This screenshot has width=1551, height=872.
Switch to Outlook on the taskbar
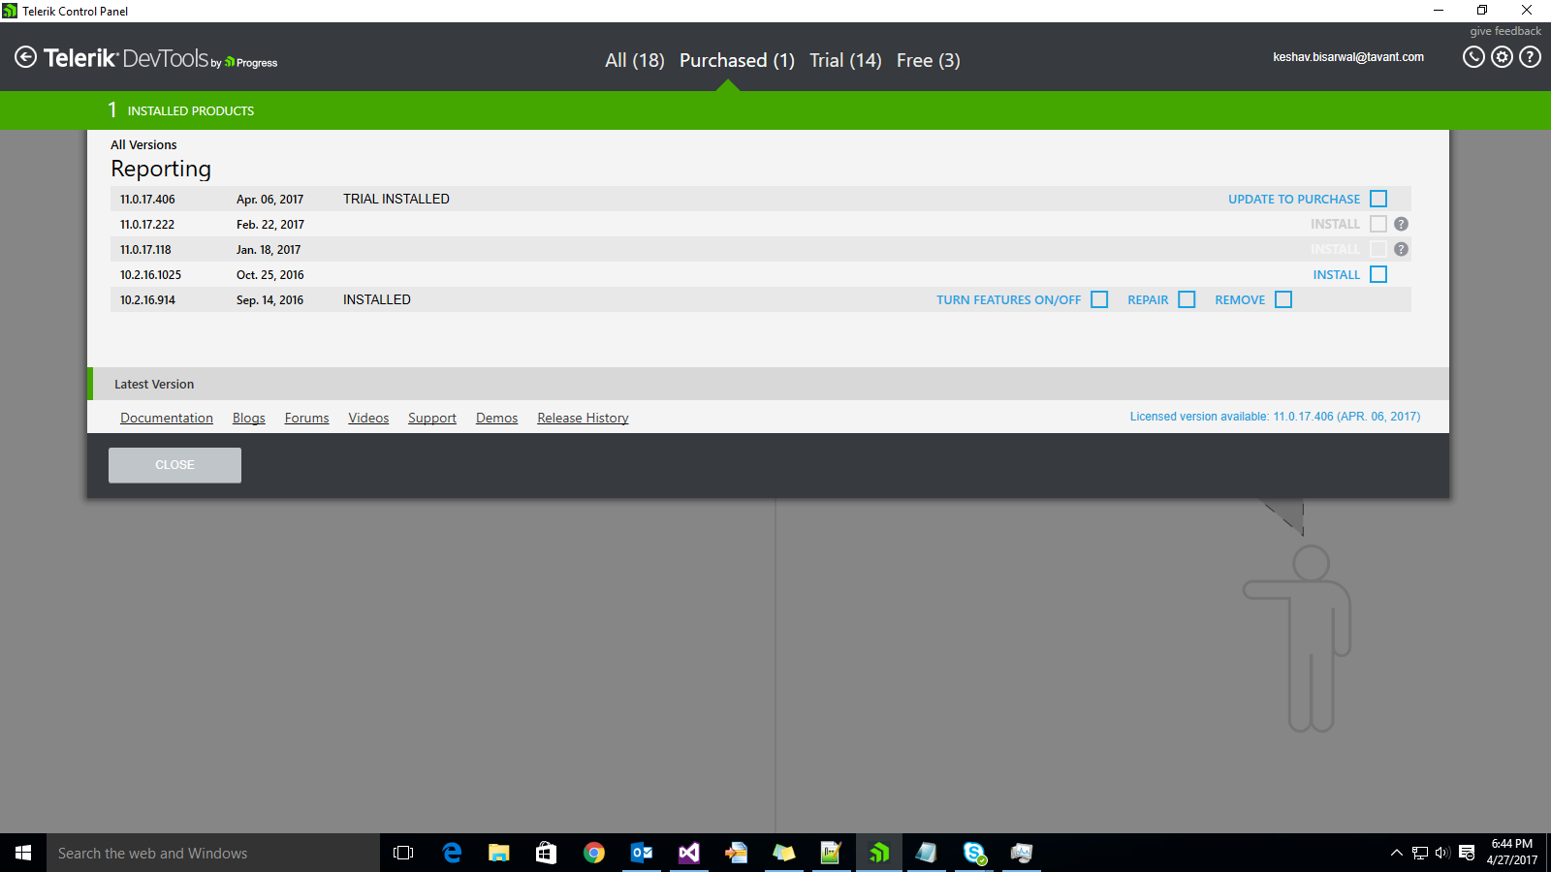(x=642, y=853)
